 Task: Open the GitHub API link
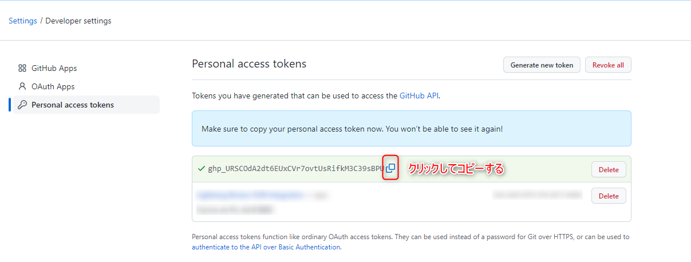(x=418, y=96)
